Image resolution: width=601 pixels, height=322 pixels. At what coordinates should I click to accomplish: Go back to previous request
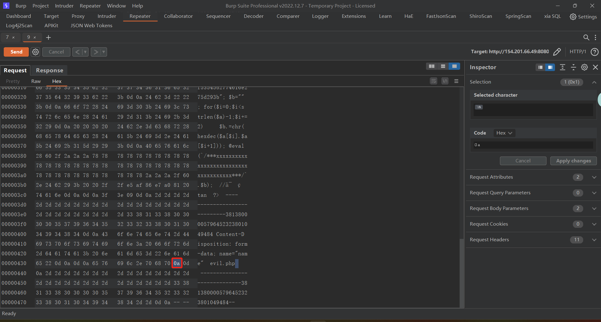point(77,52)
